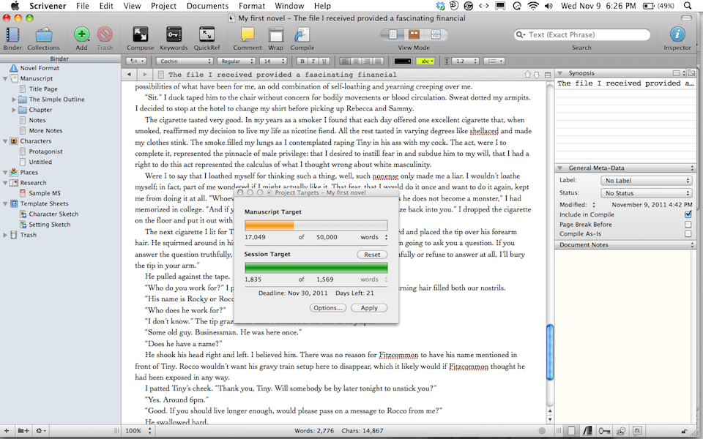
Task: Open the File menu
Action: point(83,6)
